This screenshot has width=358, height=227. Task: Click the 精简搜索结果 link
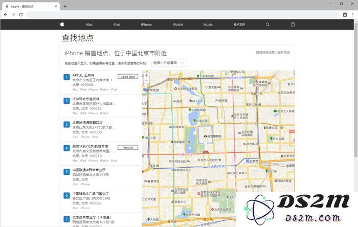point(265,53)
